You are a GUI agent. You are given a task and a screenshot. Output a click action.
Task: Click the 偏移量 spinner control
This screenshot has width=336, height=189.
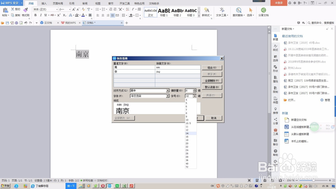coord(194,91)
